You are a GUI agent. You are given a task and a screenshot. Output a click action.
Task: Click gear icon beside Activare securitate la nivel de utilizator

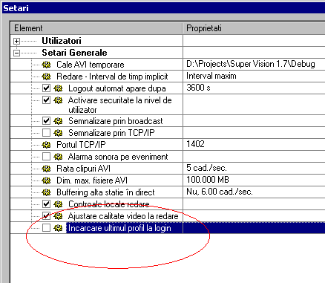tap(58, 100)
